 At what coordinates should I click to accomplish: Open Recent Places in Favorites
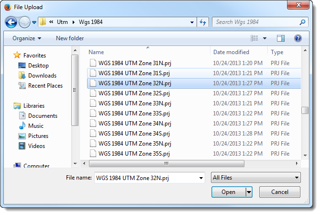click(x=45, y=86)
